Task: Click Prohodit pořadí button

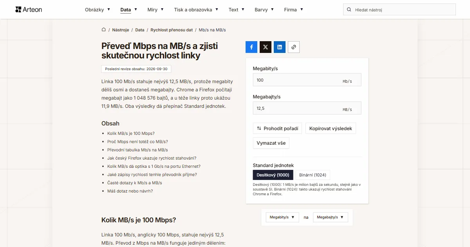Action: (277, 128)
